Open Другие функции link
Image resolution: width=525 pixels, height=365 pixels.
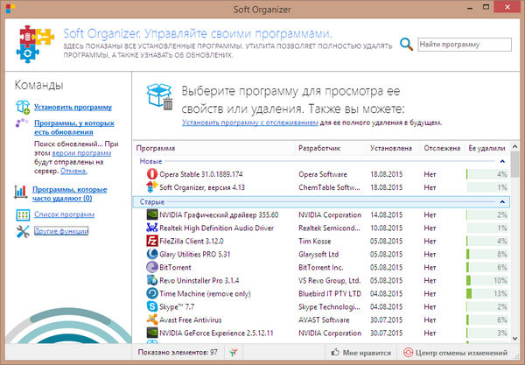(x=61, y=231)
